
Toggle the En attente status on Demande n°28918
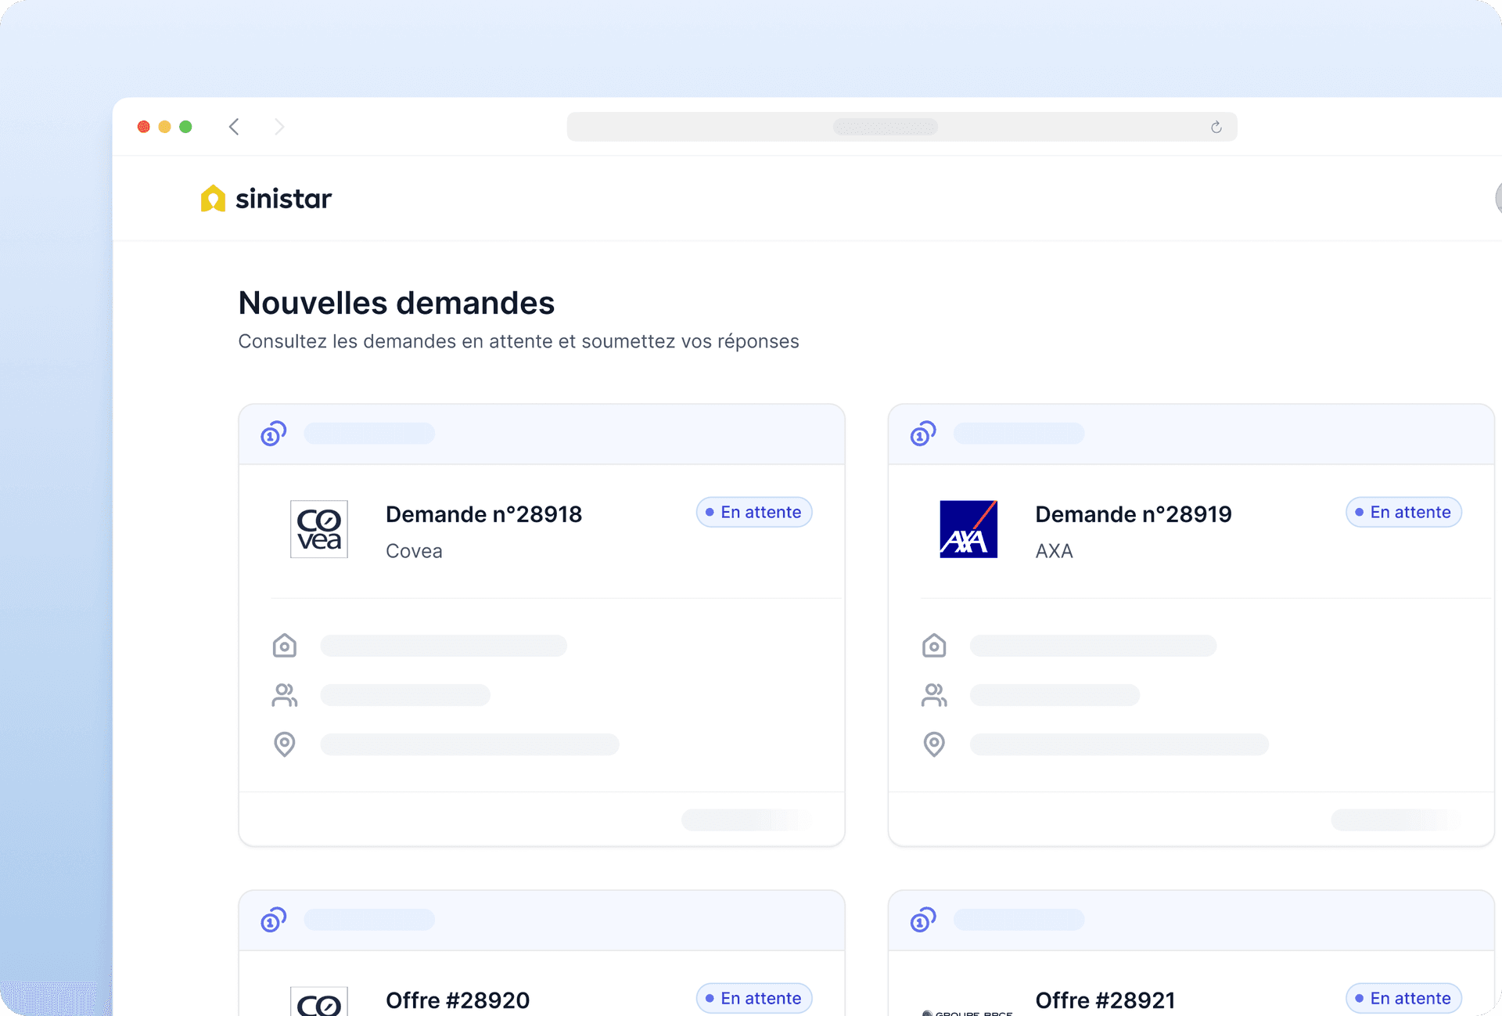[753, 512]
